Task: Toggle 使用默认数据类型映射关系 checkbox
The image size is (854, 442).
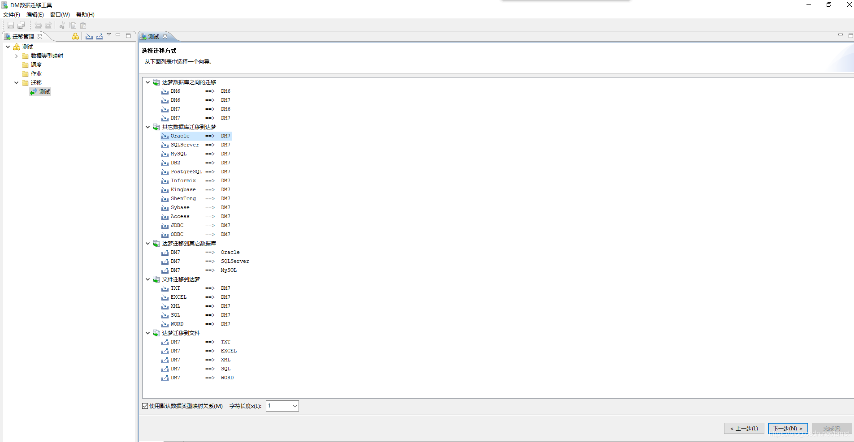Action: [x=145, y=406]
